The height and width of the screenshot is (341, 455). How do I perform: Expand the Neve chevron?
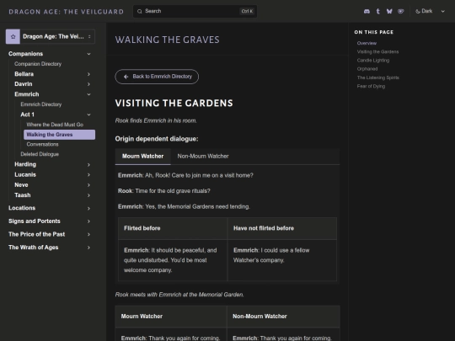tap(88, 185)
